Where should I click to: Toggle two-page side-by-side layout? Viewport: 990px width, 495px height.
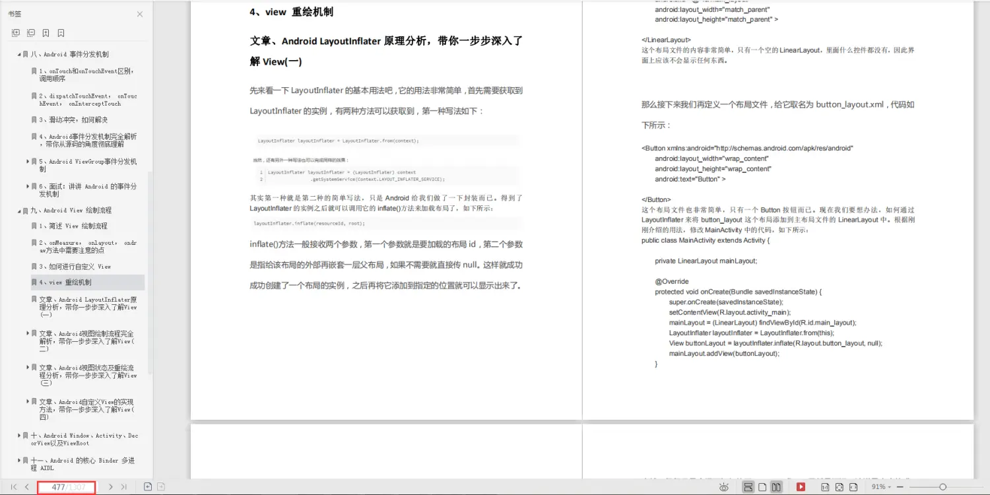(x=777, y=487)
